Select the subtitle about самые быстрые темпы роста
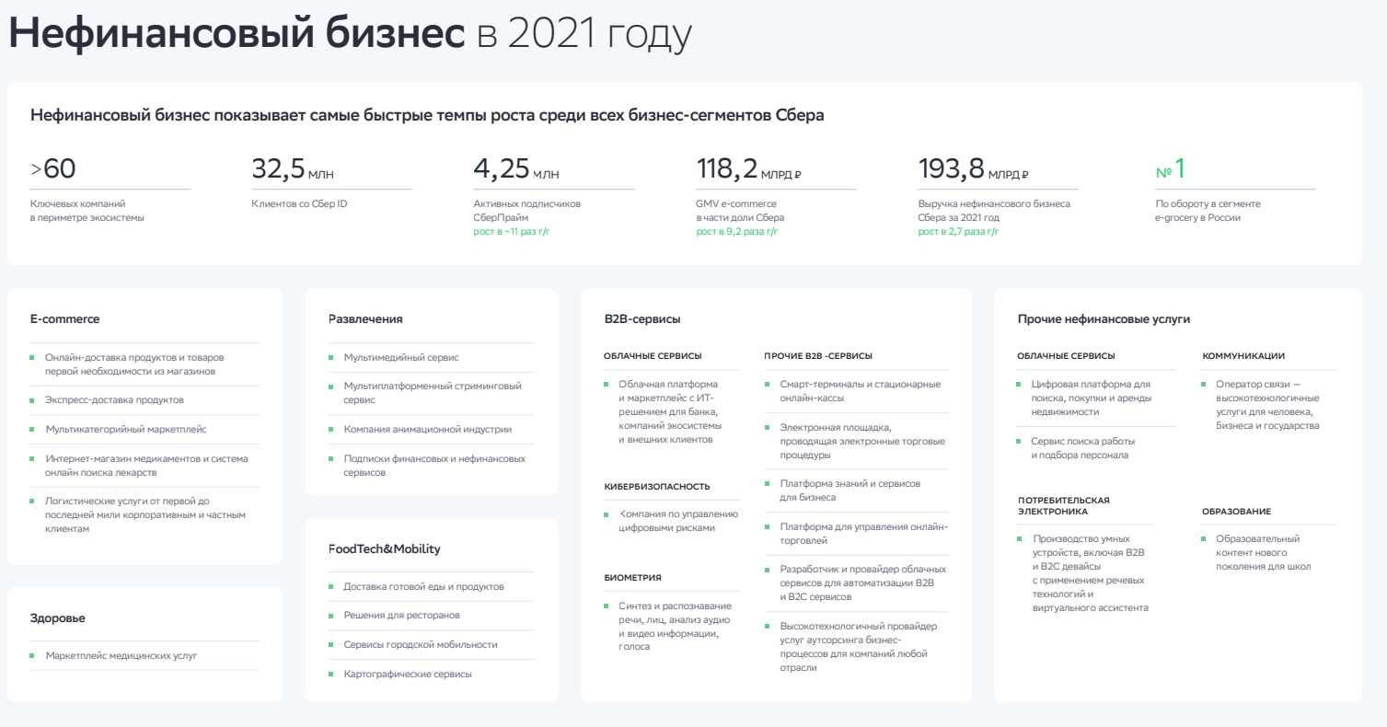1387x727 pixels. 427,115
